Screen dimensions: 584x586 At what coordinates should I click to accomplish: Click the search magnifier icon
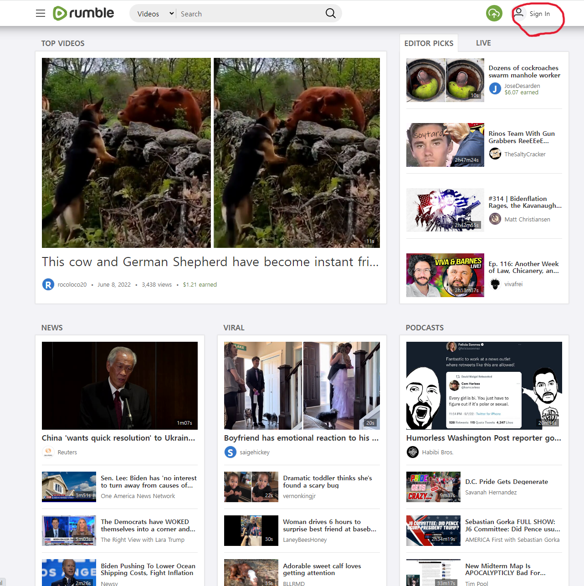pos(331,14)
